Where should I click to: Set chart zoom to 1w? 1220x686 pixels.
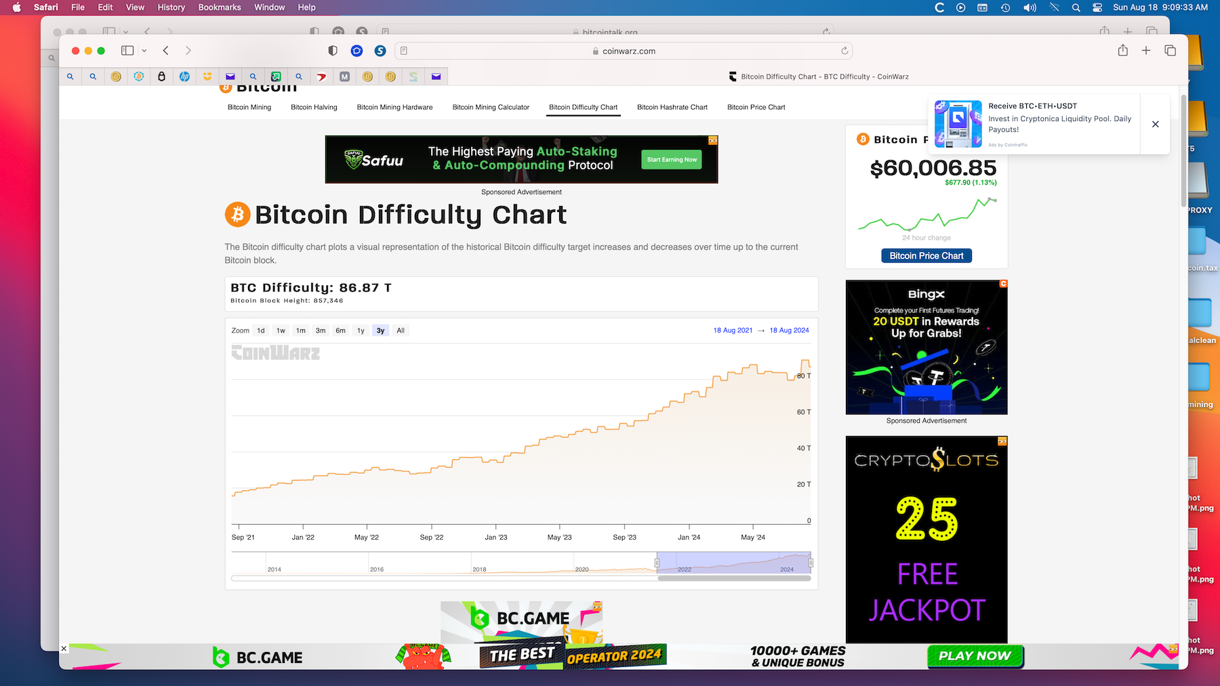click(x=281, y=330)
